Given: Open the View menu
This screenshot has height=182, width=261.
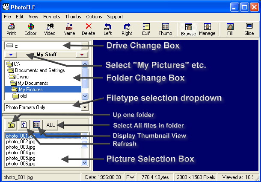Looking at the screenshot, I should (33, 17).
